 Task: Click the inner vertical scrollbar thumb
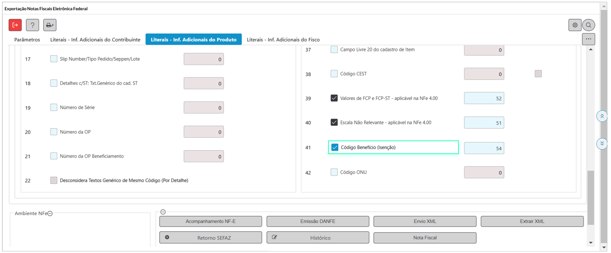591,197
